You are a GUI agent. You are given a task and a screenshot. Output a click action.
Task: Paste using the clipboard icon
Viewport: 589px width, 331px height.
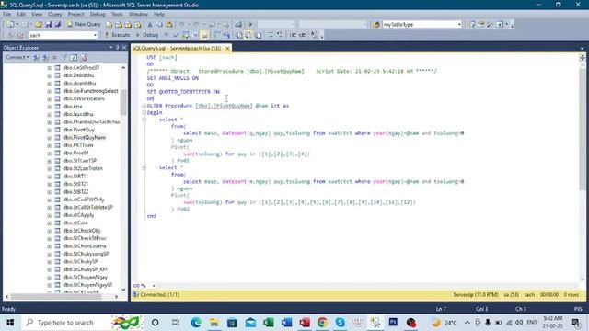coord(169,25)
